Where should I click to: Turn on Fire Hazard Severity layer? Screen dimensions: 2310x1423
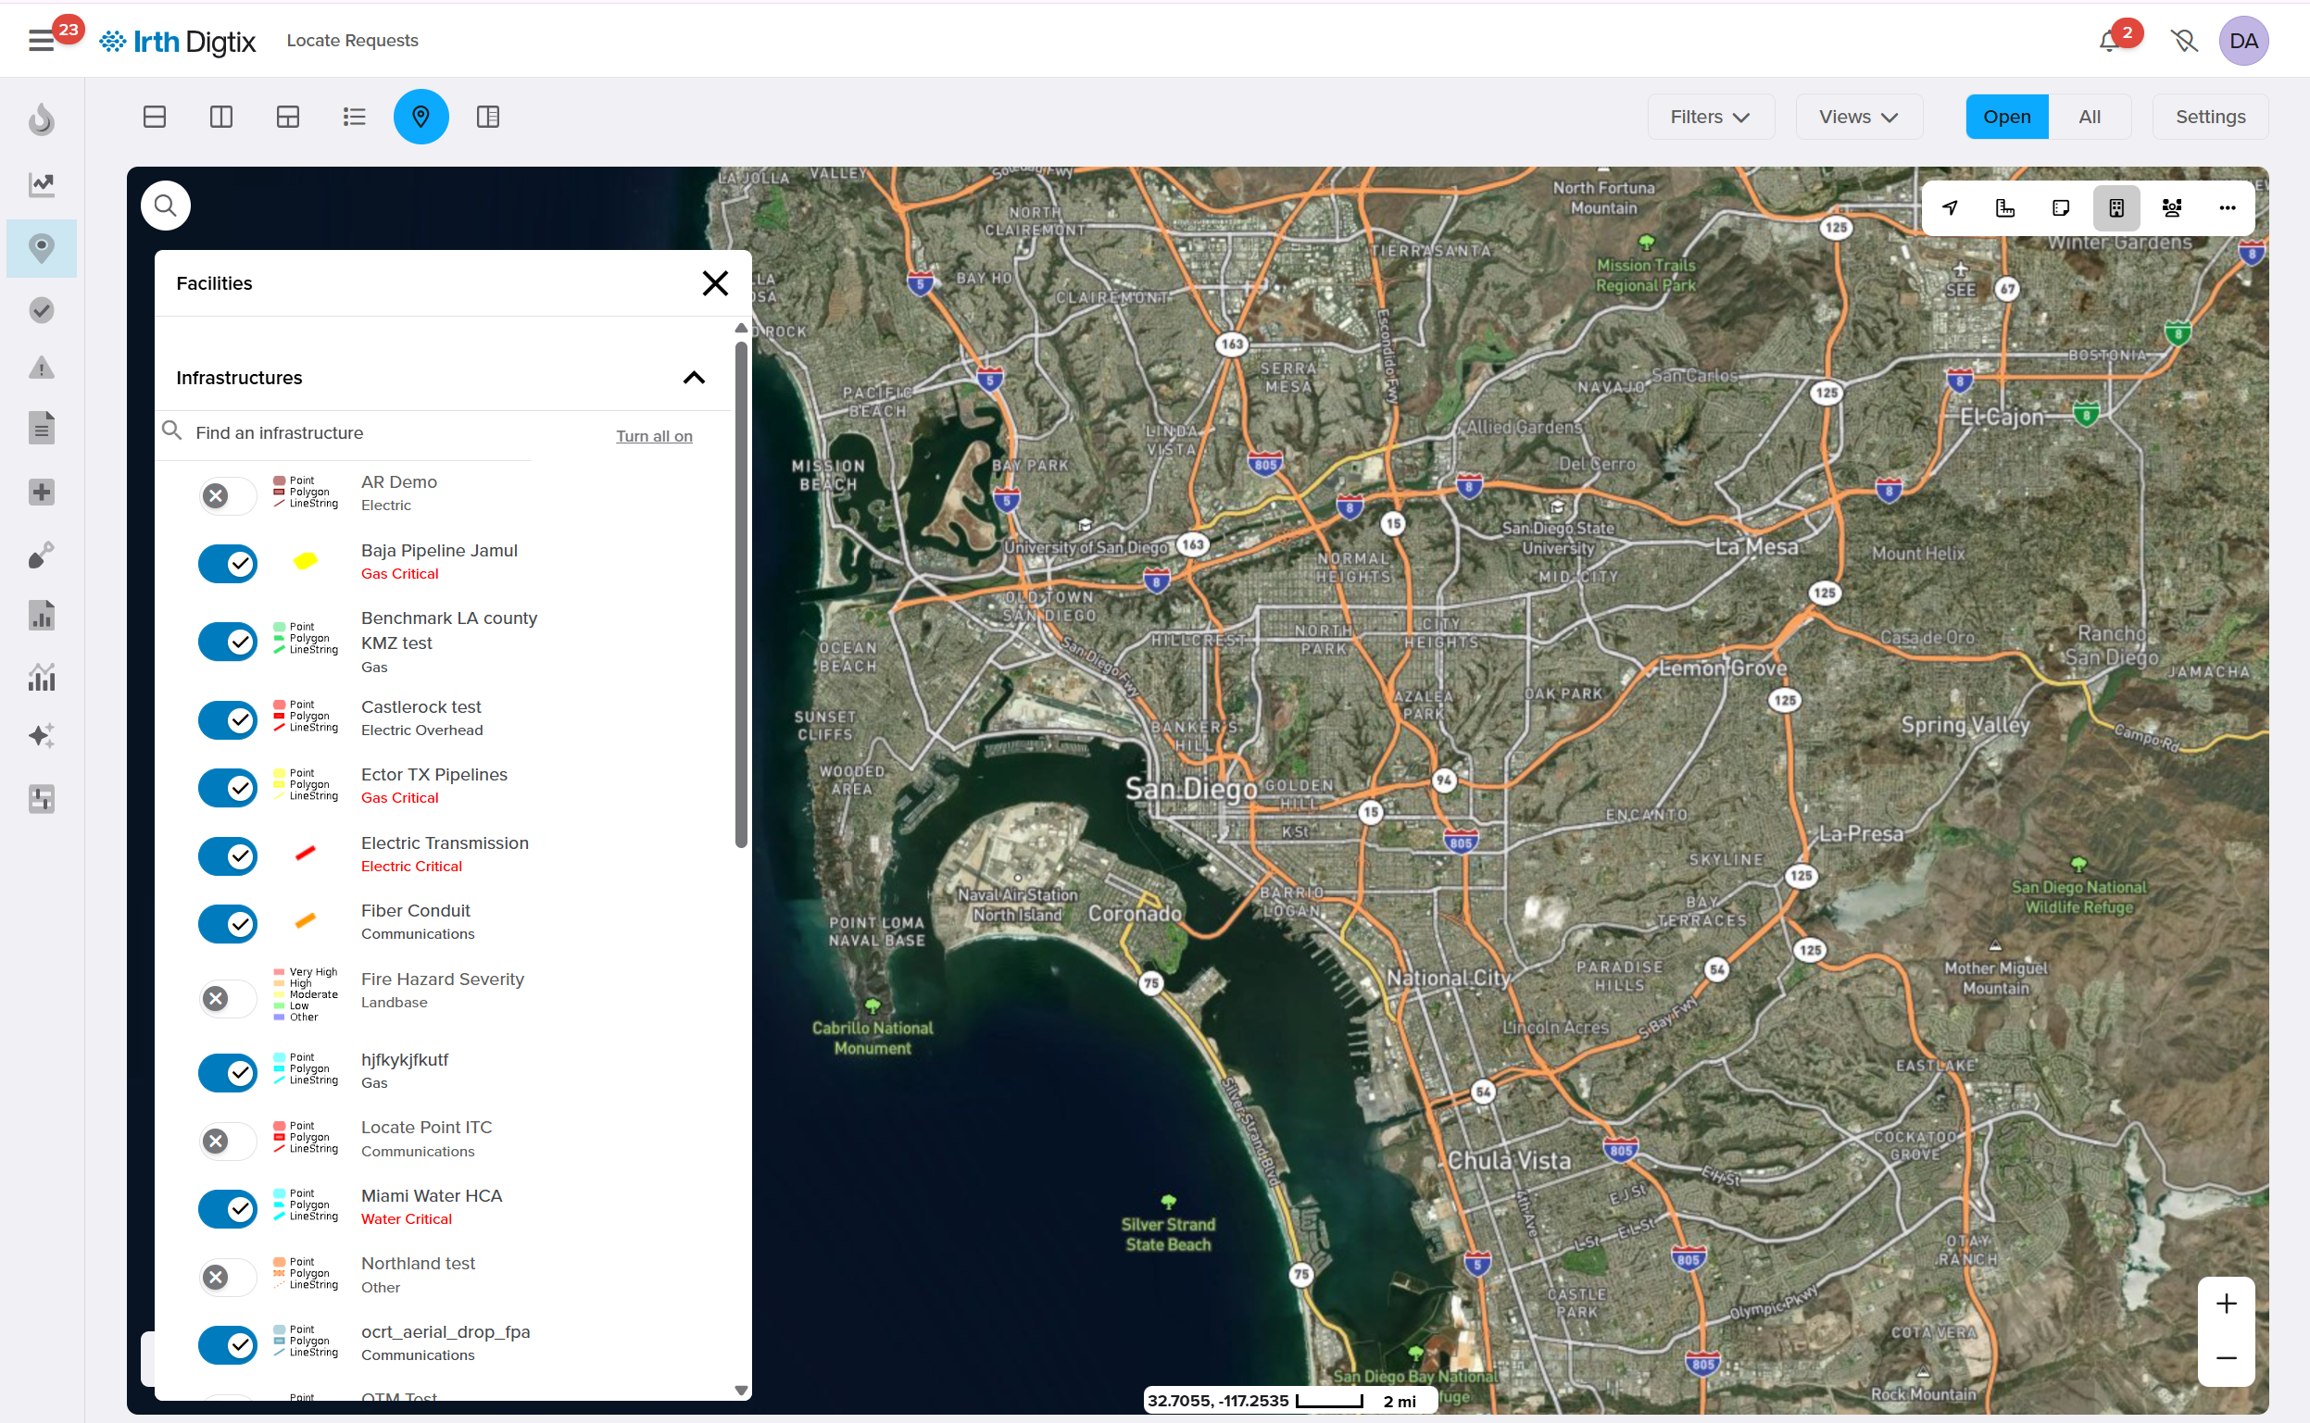[x=228, y=999]
